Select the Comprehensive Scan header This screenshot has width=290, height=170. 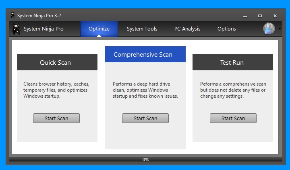[145, 54]
